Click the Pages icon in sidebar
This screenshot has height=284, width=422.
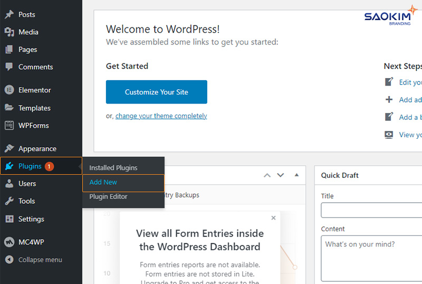[9, 49]
